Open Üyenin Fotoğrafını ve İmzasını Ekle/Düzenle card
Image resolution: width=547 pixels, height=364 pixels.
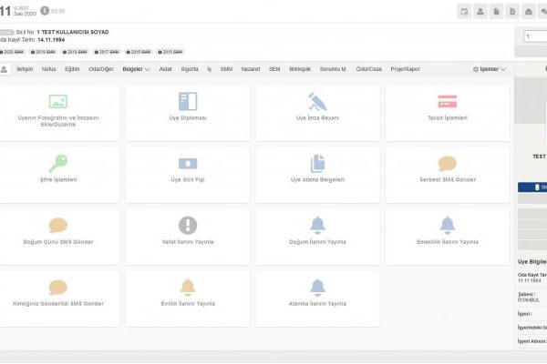pyautogui.click(x=58, y=113)
